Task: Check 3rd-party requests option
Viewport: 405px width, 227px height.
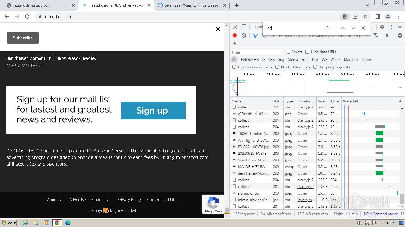Action: pyautogui.click(x=315, y=67)
